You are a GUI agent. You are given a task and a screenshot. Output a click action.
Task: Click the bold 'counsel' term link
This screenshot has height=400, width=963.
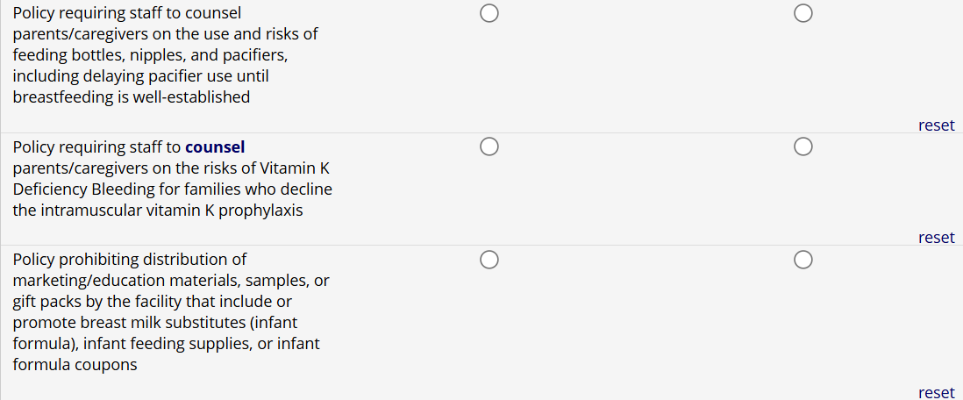[215, 146]
